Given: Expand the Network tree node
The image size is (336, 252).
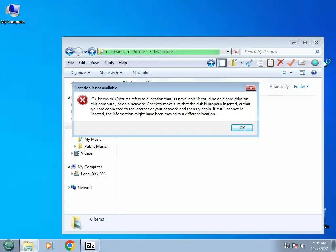Looking at the screenshot, I should click(x=69, y=187).
